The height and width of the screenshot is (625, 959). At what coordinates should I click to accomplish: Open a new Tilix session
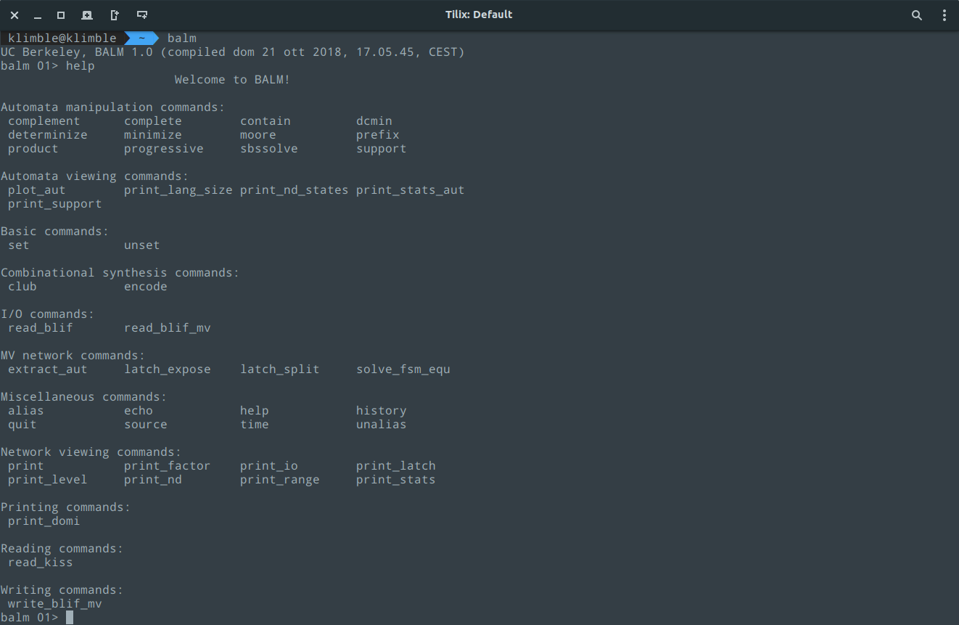87,15
